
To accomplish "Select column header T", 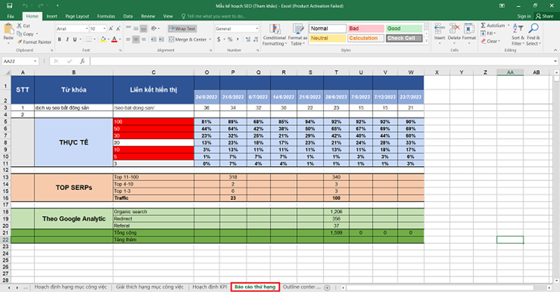I will (x=336, y=72).
